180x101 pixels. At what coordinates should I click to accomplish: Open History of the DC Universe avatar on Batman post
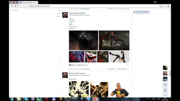[65, 15]
